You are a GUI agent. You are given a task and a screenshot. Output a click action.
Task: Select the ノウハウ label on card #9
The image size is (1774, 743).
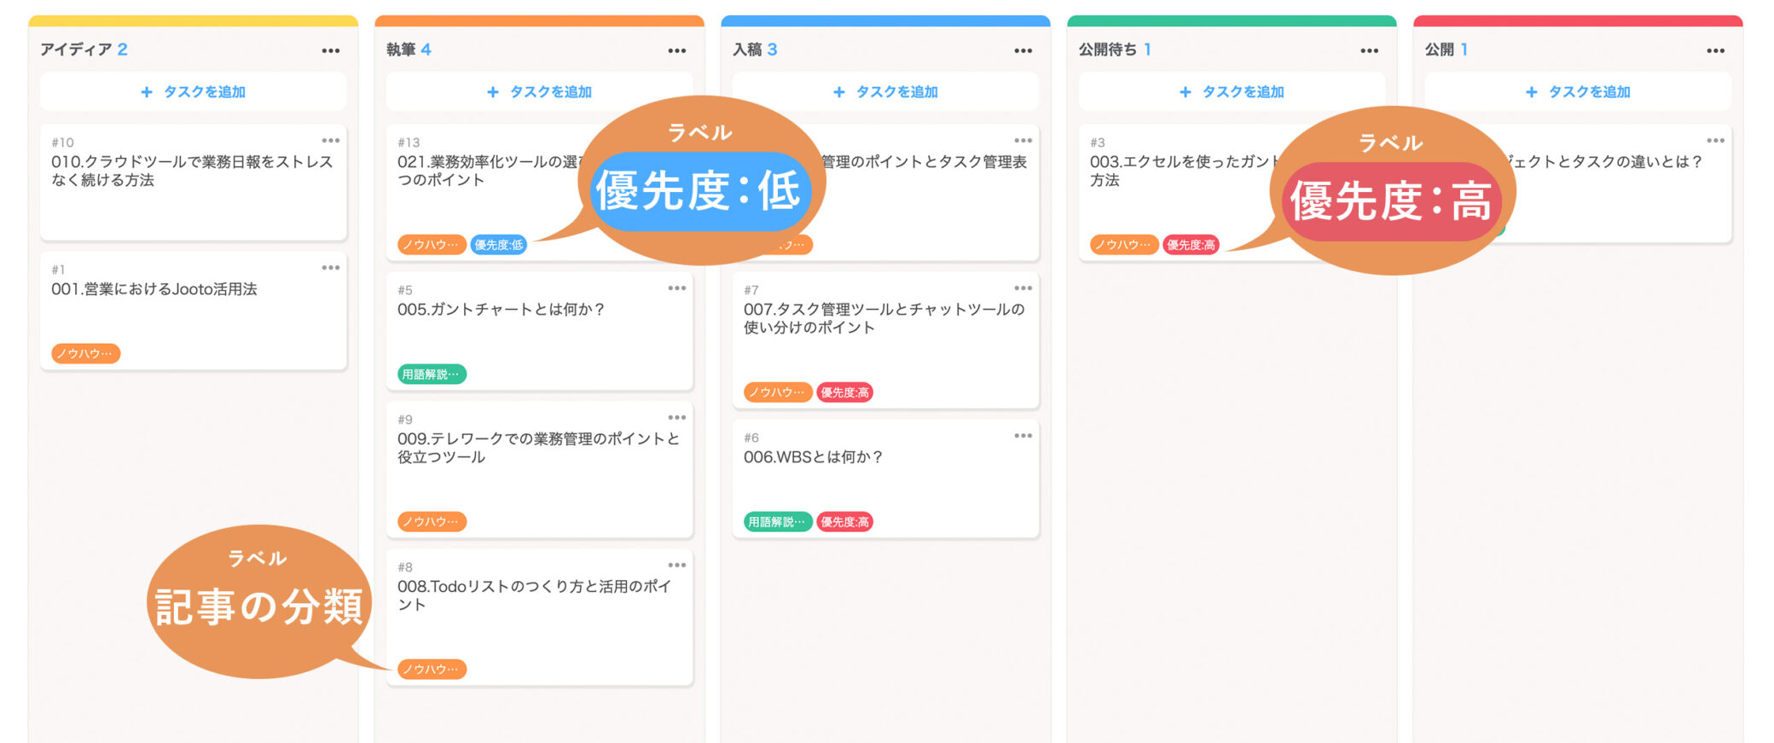tap(432, 521)
